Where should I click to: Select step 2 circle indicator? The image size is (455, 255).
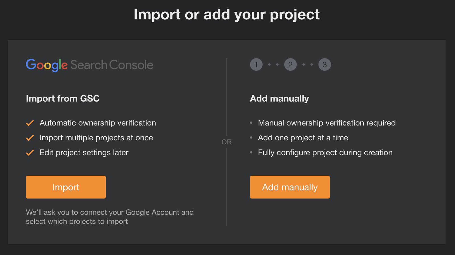pos(291,64)
